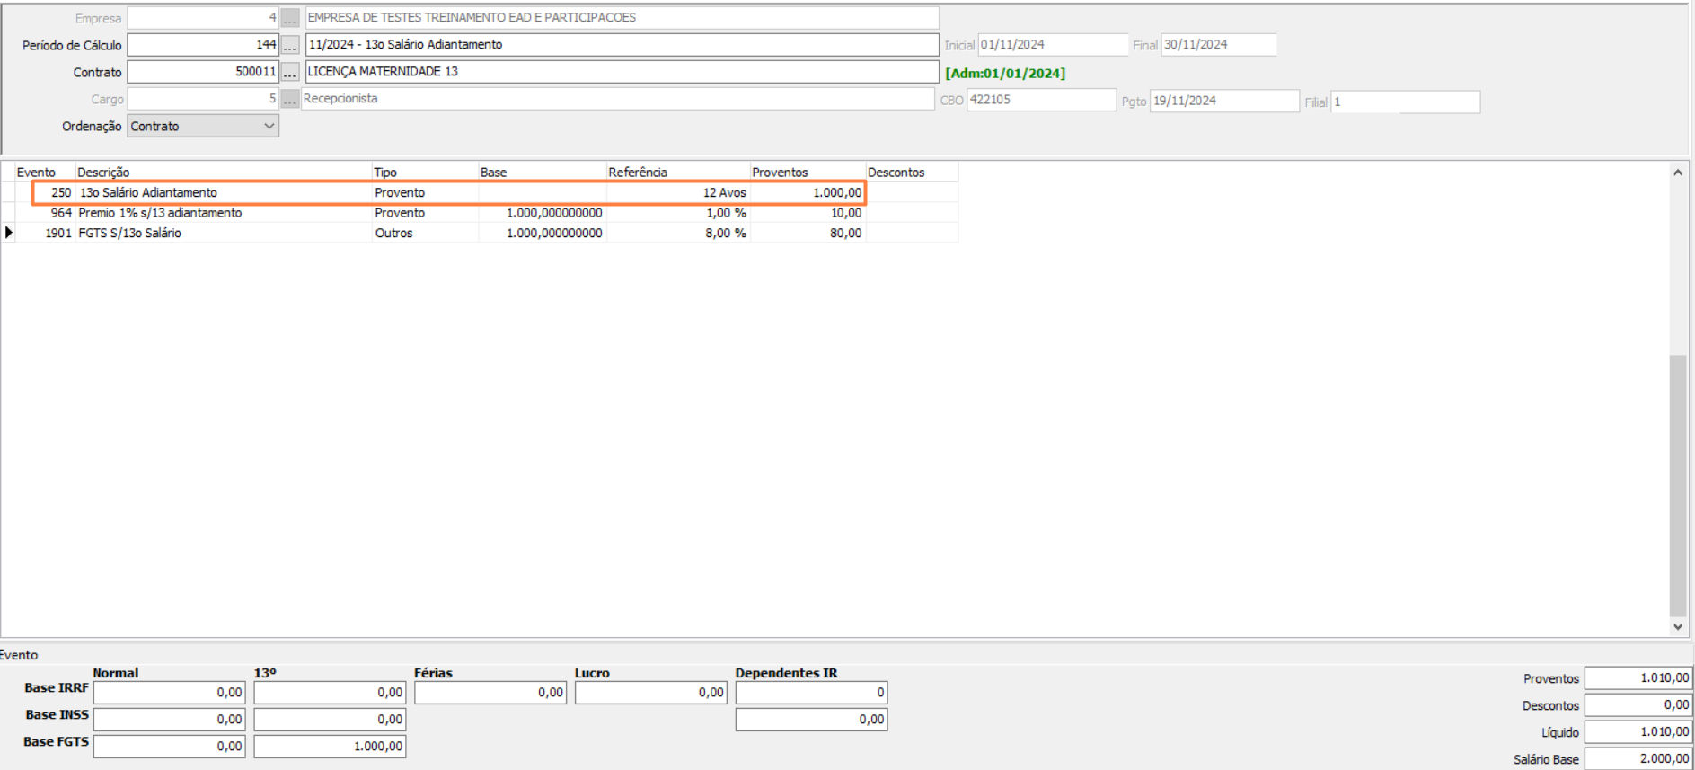Expand the Ordenação dropdown
The width and height of the screenshot is (1695, 770).
tap(269, 127)
